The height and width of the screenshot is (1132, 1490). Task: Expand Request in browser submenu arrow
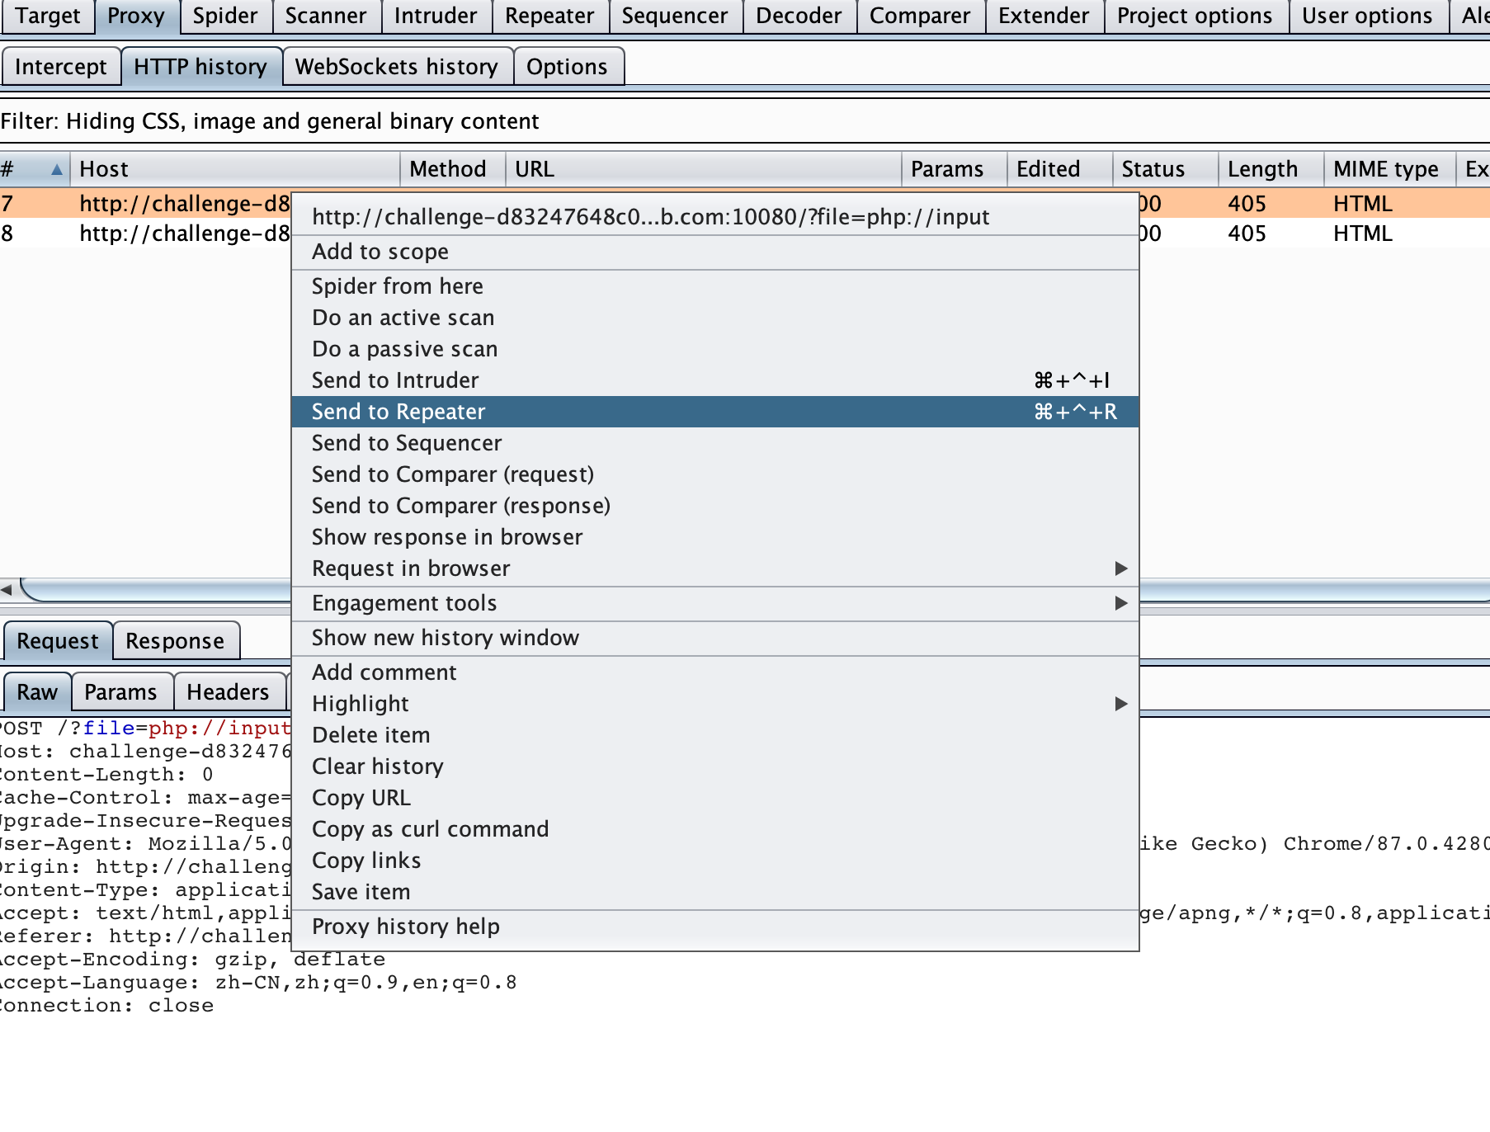1120,568
